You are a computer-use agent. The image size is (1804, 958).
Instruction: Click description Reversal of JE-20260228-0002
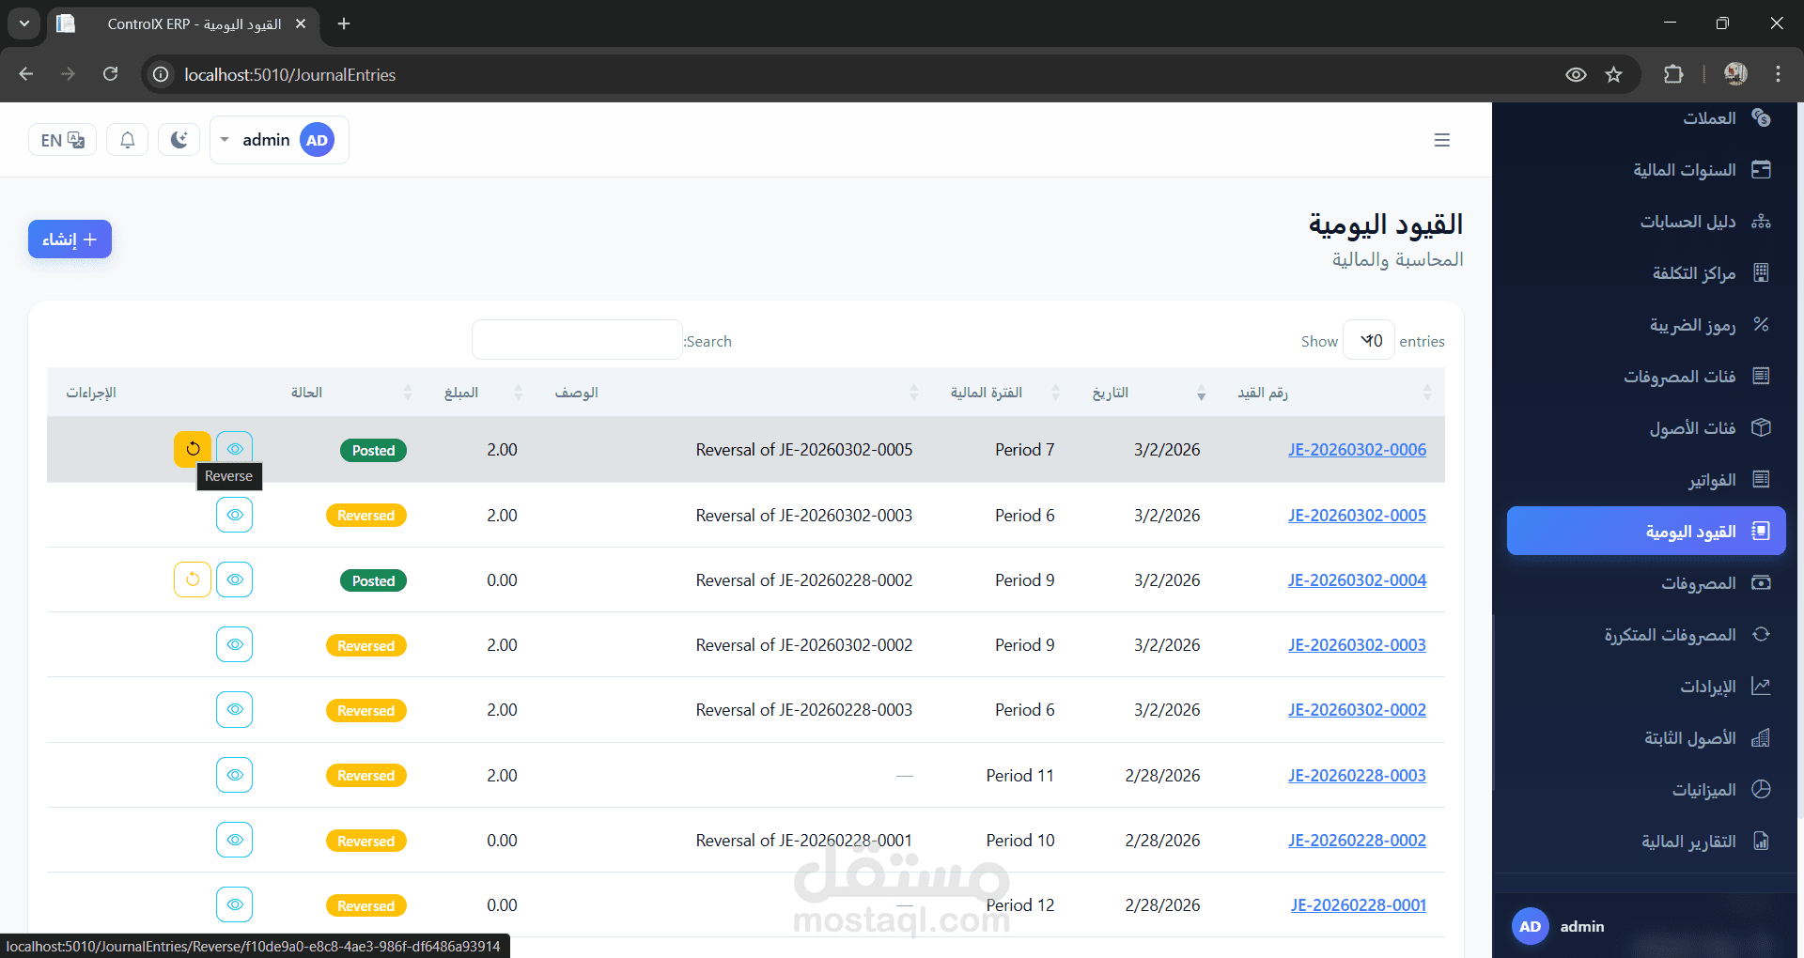pos(804,580)
